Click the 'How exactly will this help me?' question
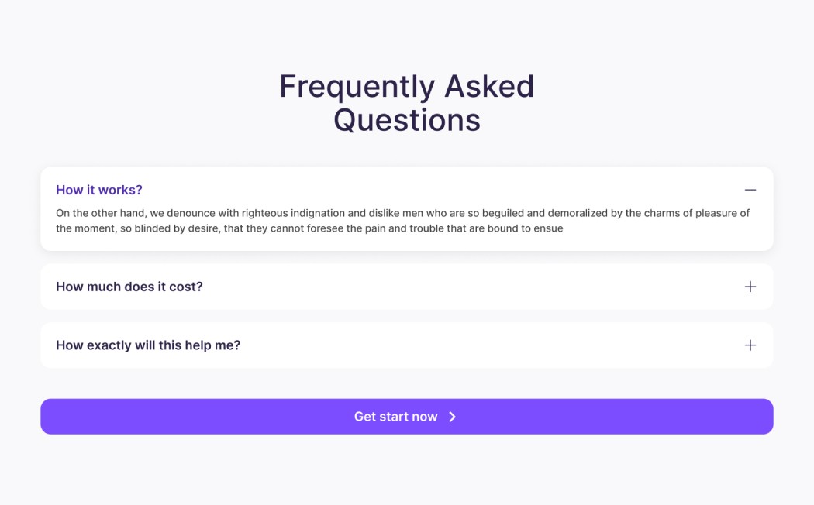This screenshot has height=505, width=814. pos(147,345)
